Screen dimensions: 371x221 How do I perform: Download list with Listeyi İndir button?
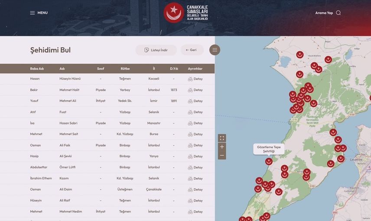click(x=156, y=50)
